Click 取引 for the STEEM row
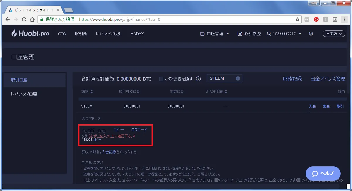Screen dimensions: 352x191 click(340, 106)
